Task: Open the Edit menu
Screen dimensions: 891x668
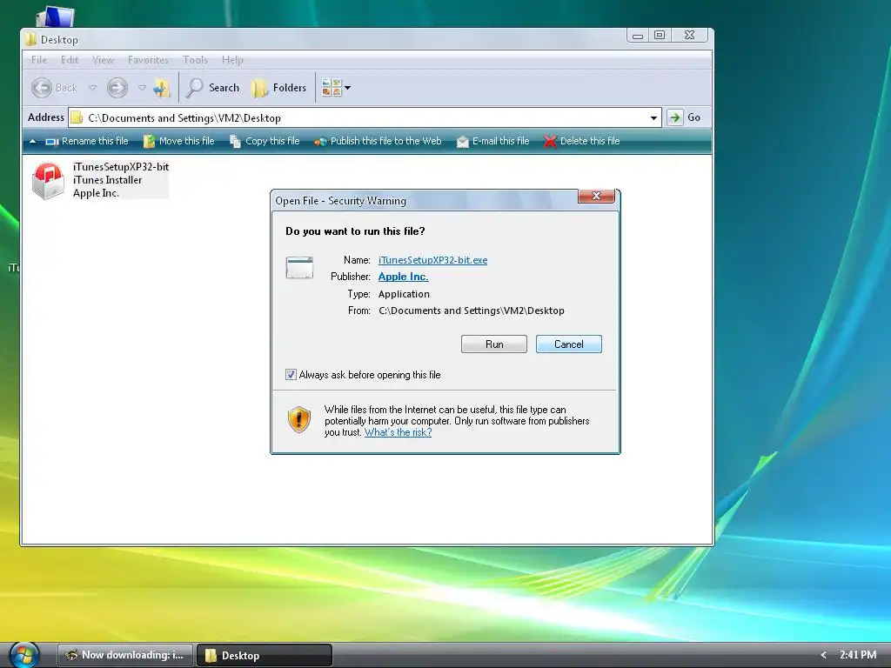Action: click(x=70, y=60)
